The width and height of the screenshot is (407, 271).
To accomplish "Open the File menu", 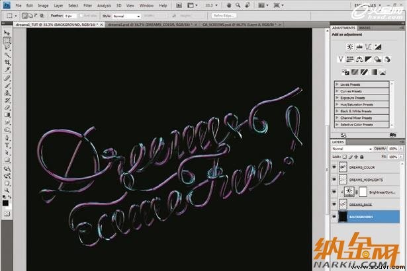I will 18,5.
